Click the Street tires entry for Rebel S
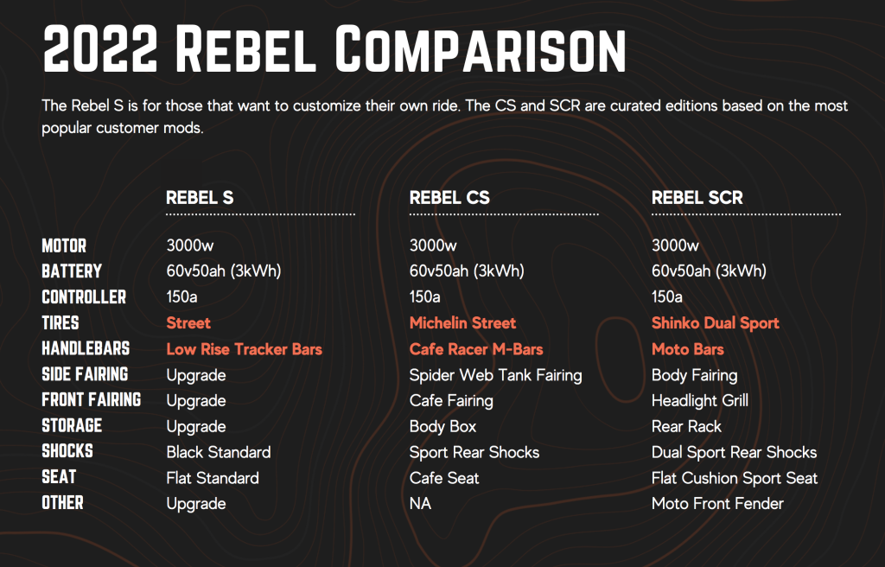The width and height of the screenshot is (885, 567). point(188,323)
